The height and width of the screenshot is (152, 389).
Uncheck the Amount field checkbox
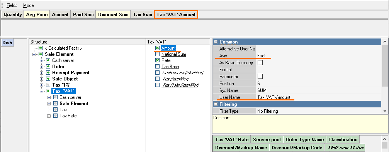click(157, 48)
